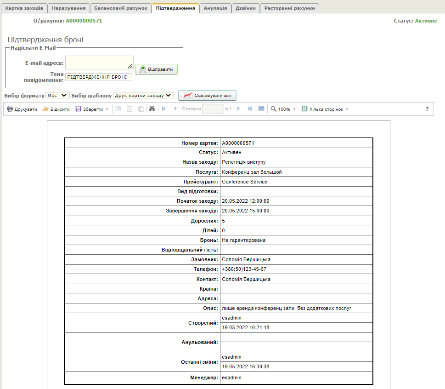The height and width of the screenshot is (389, 445).
Task: Click the Print (Друкувати) toolbar icon
Action: [10, 109]
